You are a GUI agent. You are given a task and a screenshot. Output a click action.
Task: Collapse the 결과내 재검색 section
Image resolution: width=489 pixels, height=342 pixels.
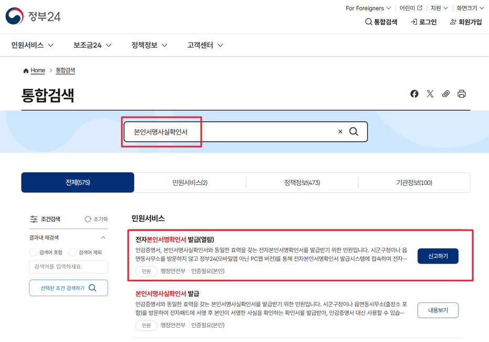click(x=102, y=237)
